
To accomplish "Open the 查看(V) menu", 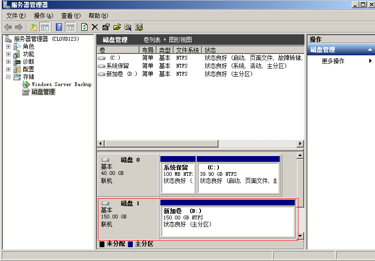I will (70, 16).
